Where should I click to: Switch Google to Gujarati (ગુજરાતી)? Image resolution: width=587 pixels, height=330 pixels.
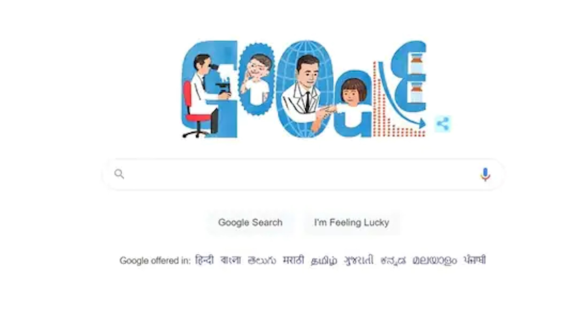pyautogui.click(x=359, y=261)
